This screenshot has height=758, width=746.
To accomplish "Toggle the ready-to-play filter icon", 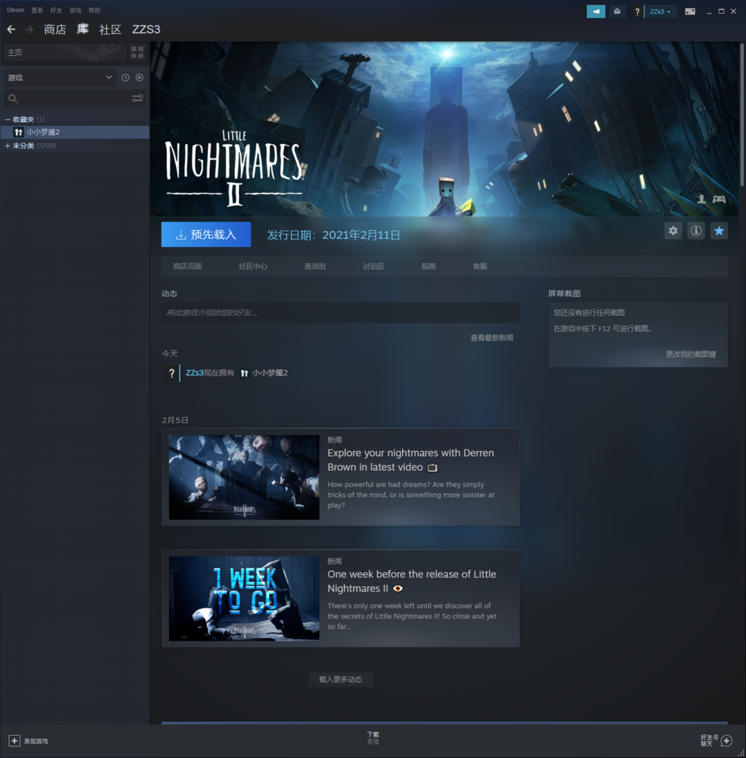I will [x=140, y=78].
